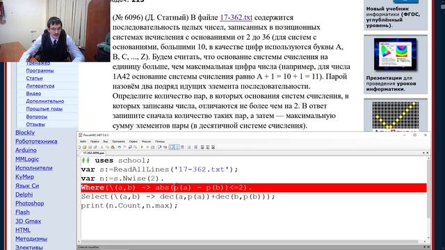Open the Программа menu
This screenshot has height=250, width=445.
click(118, 142)
